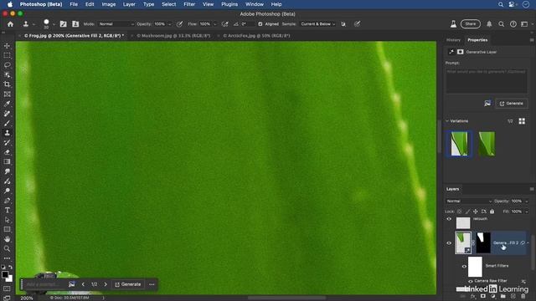Open the Help question mark icon
Screen dimensions: 536x301
pyautogui.click(x=513, y=24)
